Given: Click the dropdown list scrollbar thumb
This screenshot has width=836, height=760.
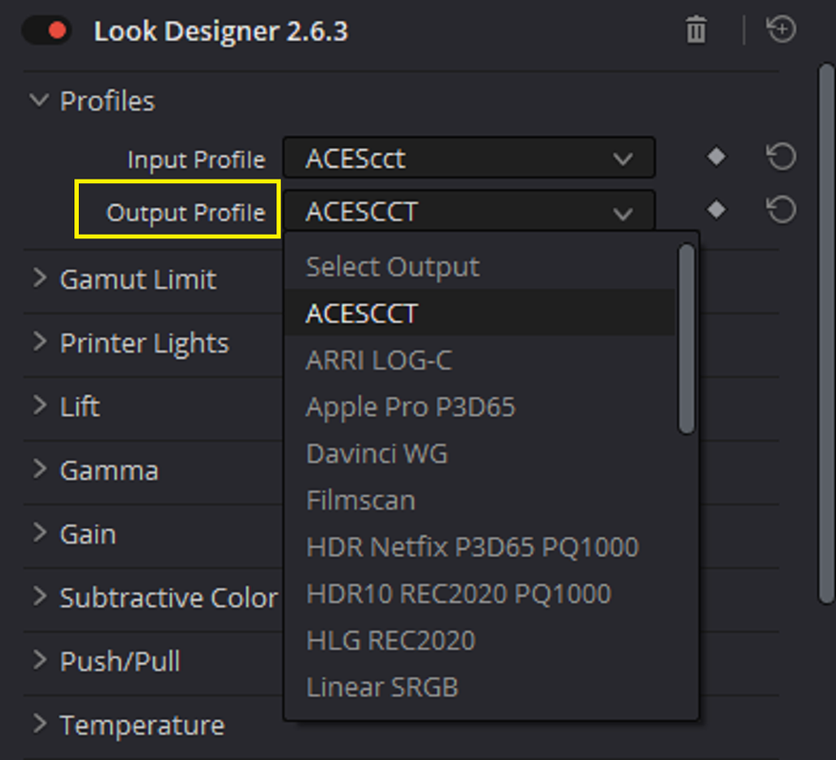Looking at the screenshot, I should pyautogui.click(x=687, y=339).
